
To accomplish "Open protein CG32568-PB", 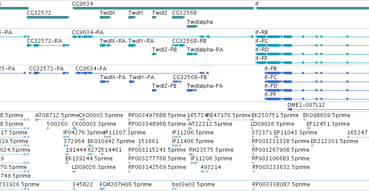I will pos(177,82).
